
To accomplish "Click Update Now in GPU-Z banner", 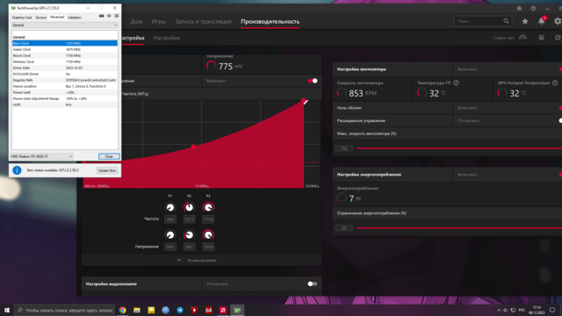I will point(107,170).
